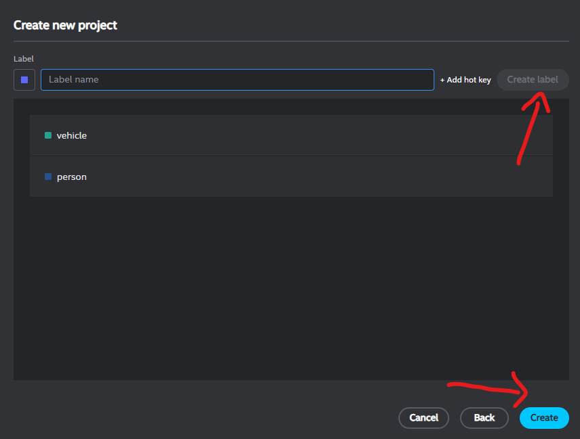Click the "Create new project" dialog title
The image size is (580, 439).
(65, 25)
